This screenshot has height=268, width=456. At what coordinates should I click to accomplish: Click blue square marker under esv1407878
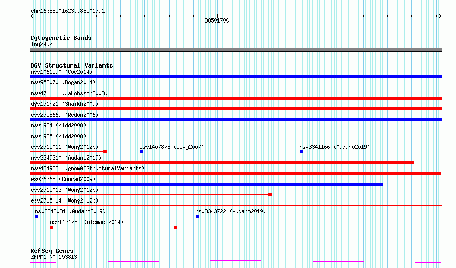pos(141,152)
